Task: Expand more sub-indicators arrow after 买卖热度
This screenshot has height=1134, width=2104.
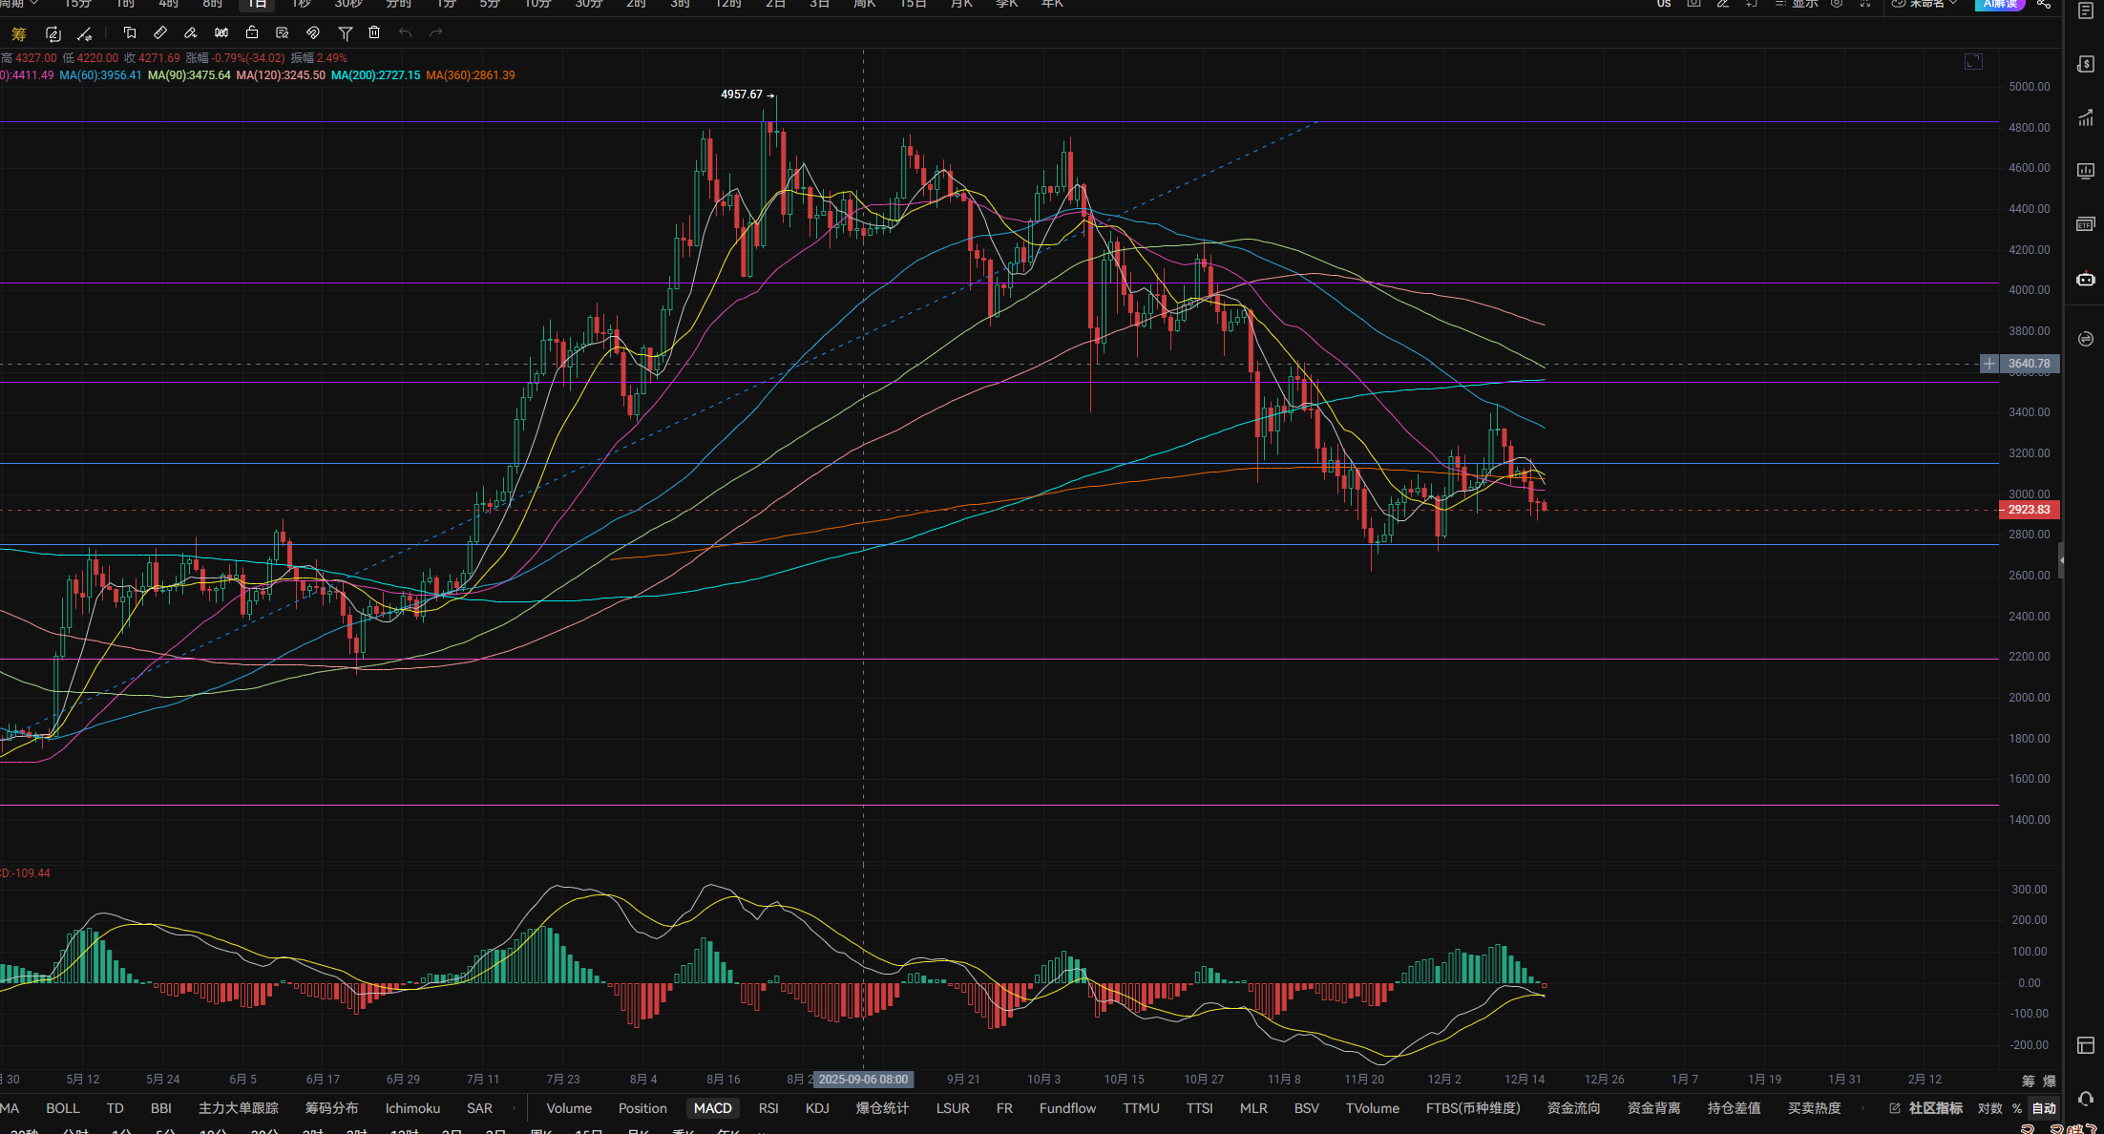Action: pyautogui.click(x=1862, y=1108)
